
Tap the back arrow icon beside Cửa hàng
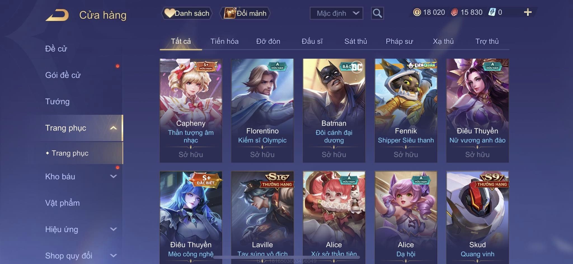pos(57,15)
